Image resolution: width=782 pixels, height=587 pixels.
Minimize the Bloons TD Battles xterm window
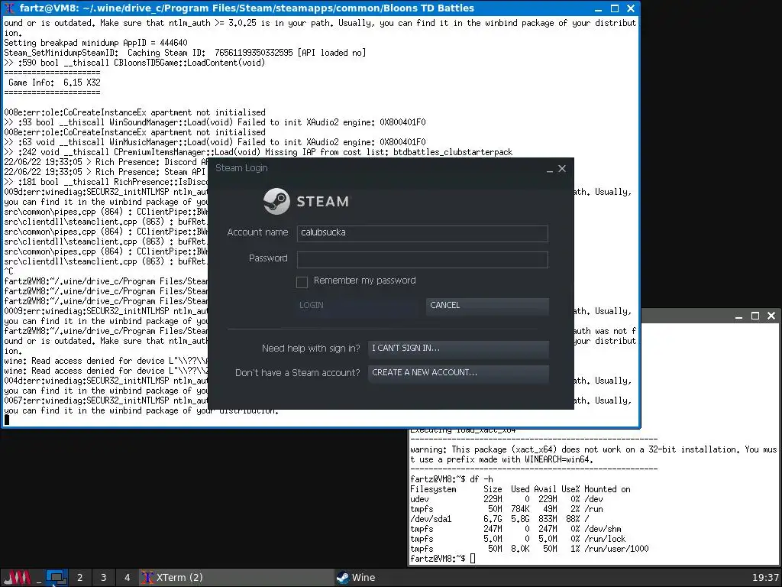pyautogui.click(x=599, y=8)
